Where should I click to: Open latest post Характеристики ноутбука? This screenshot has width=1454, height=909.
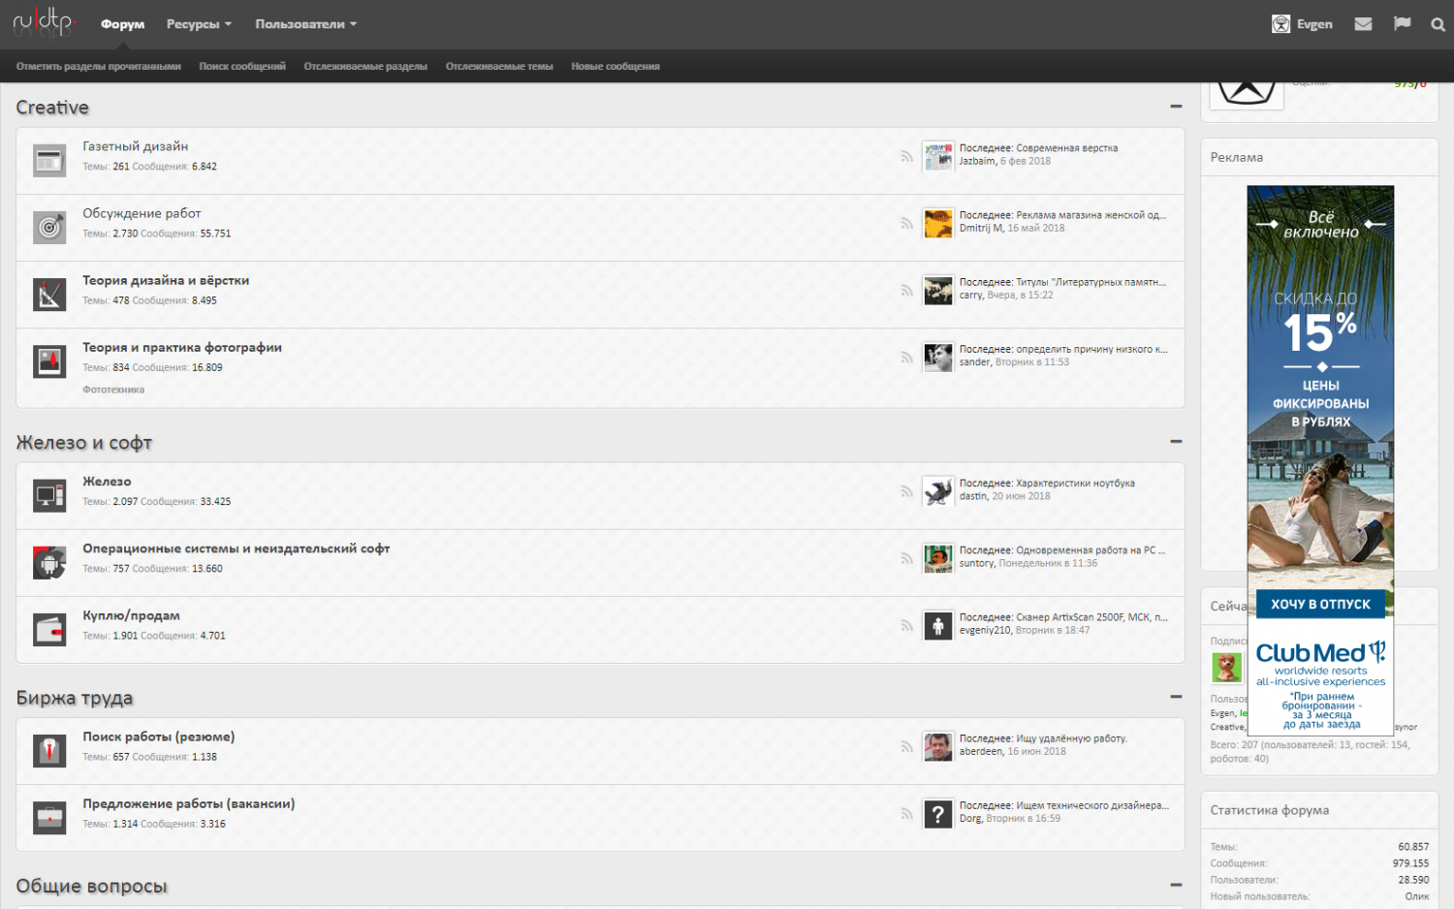click(x=1075, y=483)
